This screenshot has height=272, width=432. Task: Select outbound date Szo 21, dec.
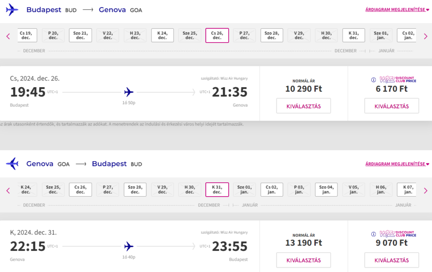(81, 35)
